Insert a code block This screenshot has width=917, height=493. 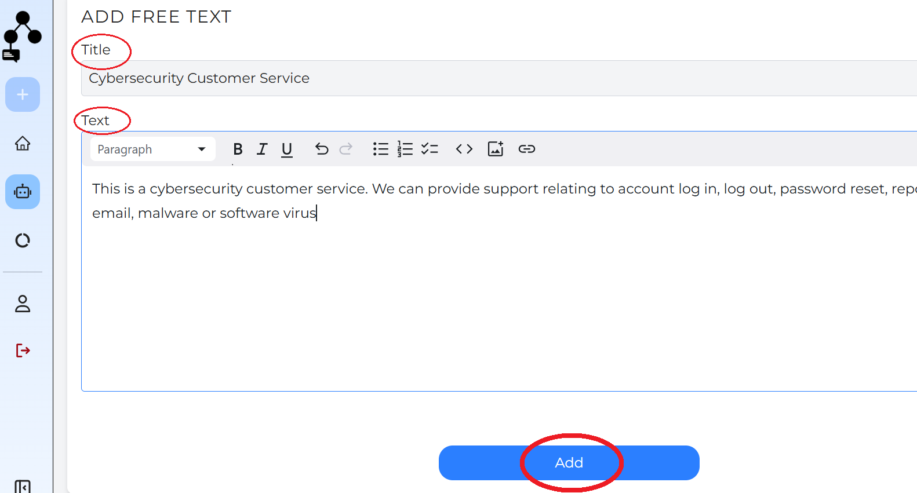coord(464,149)
